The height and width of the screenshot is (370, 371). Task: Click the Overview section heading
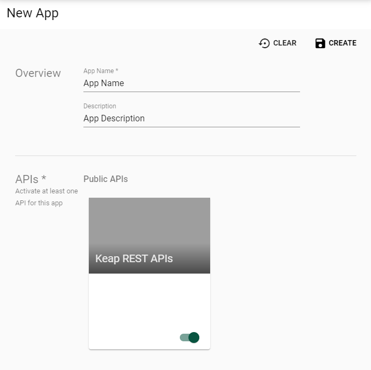point(38,73)
